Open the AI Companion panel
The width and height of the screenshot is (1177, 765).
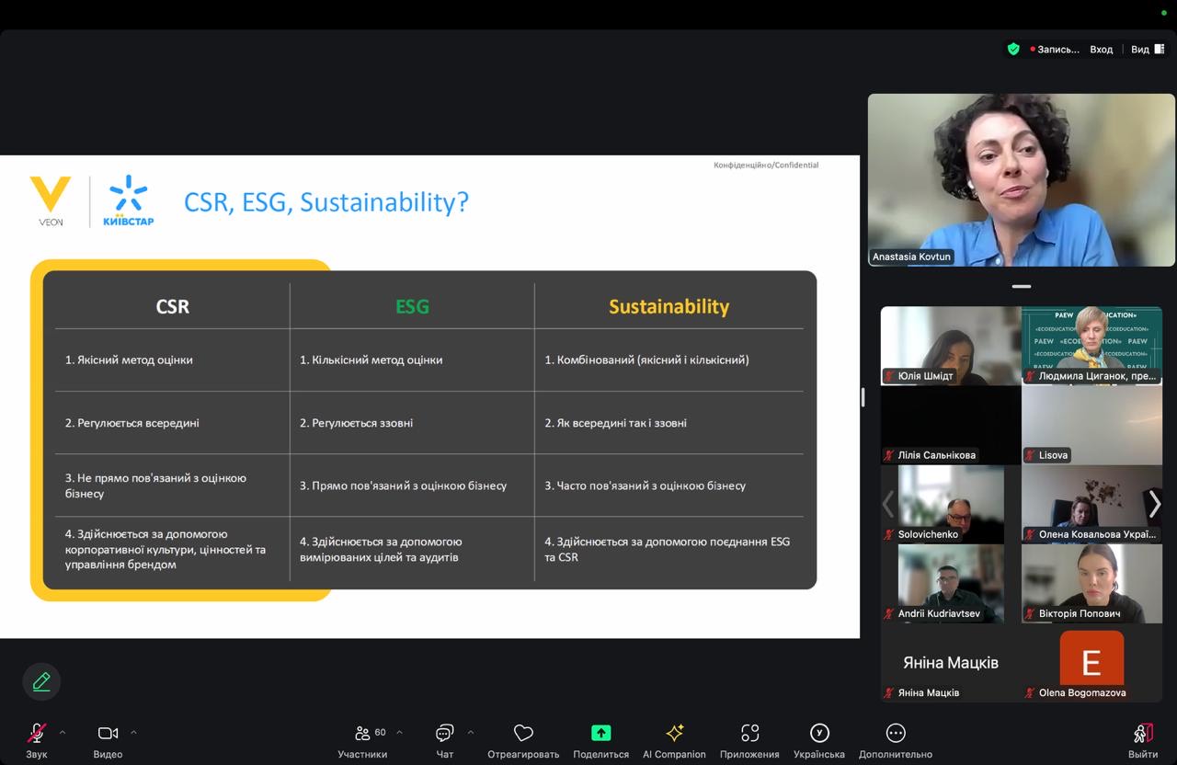(674, 734)
